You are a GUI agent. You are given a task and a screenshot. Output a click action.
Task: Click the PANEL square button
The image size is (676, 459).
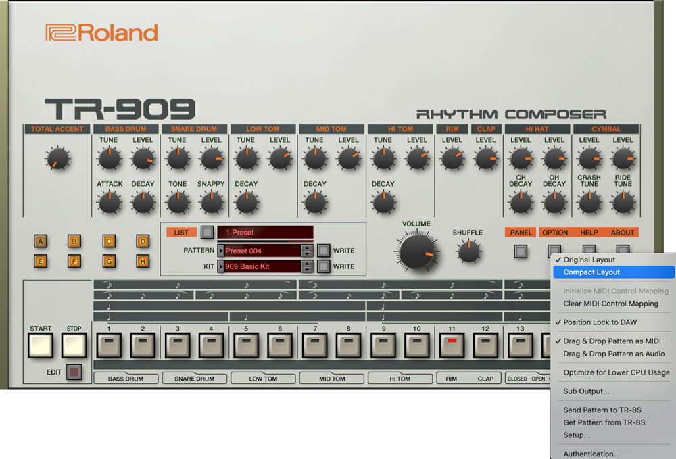coord(521,251)
